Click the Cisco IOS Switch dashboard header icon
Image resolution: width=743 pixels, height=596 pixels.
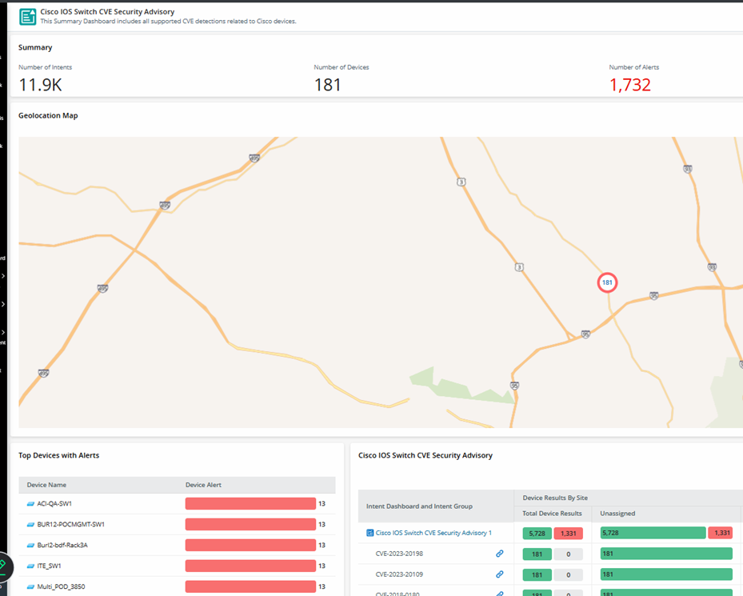point(27,16)
